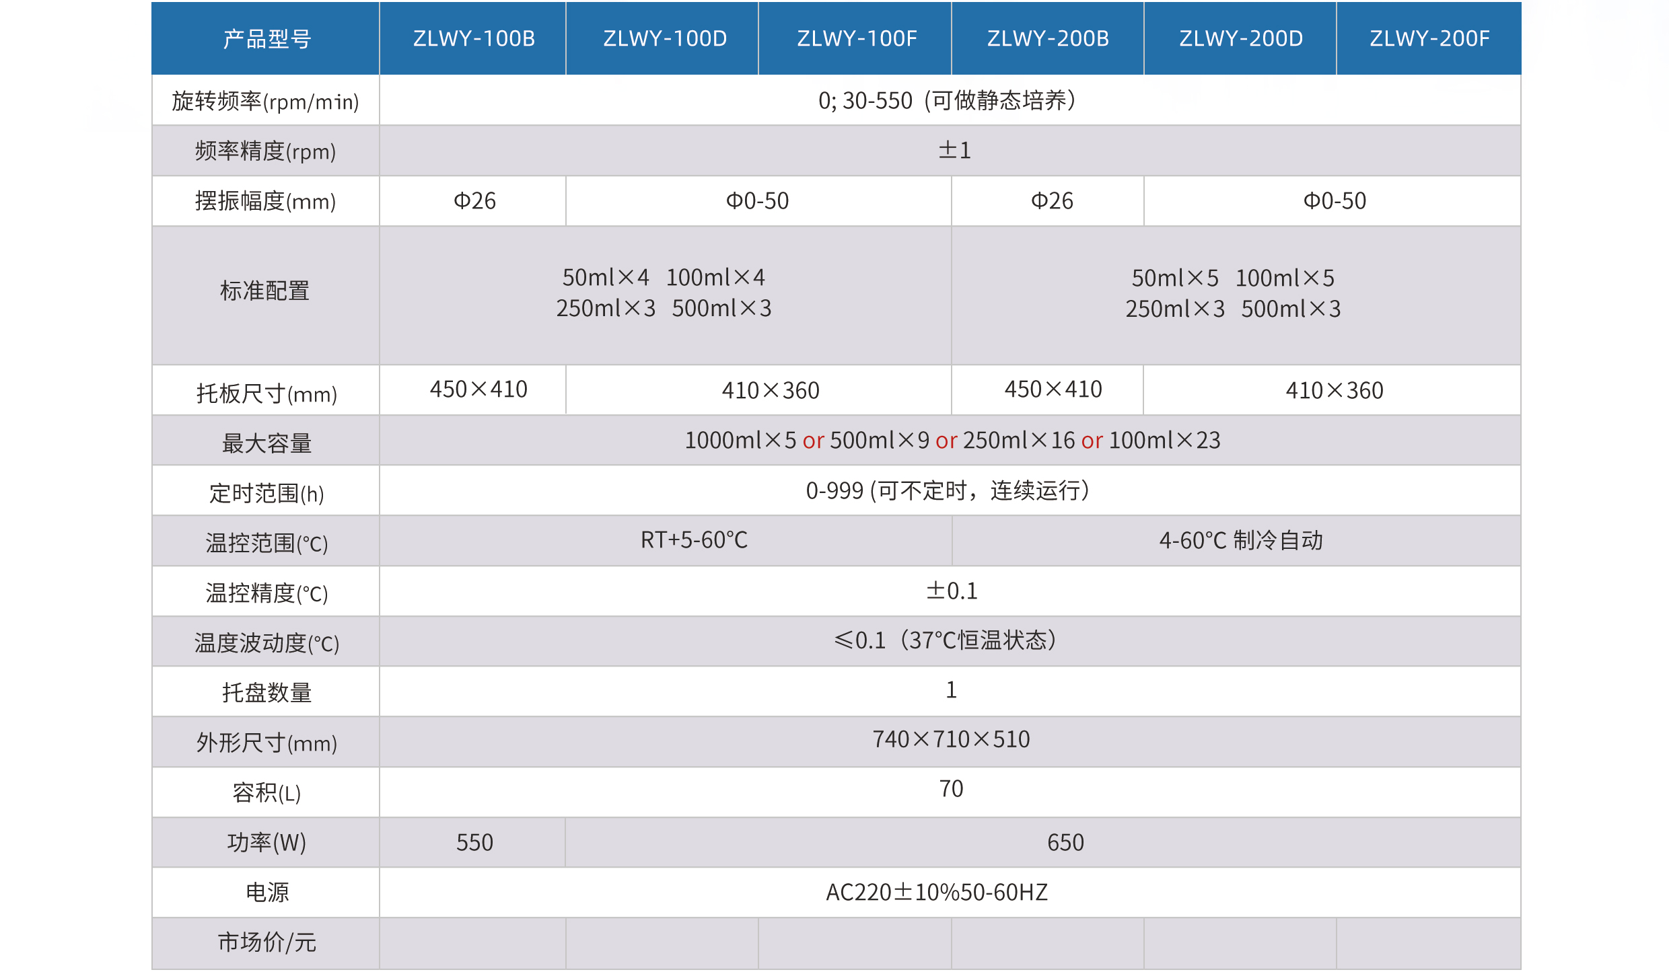Viewport: 1669px width, 974px height.
Task: Click the 0-999 (可不定时，连续运行) value
Action: (949, 491)
